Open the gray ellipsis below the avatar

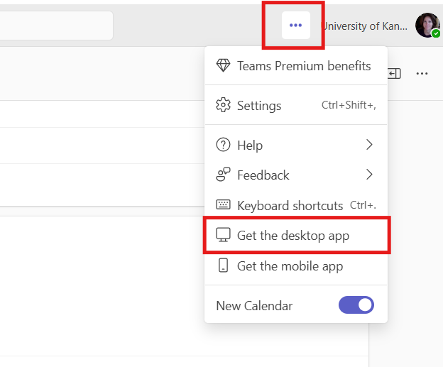(422, 73)
